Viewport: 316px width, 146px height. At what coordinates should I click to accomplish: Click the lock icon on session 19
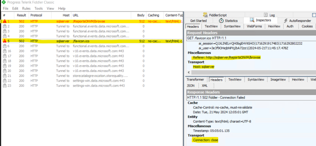pyautogui.click(x=5, y=66)
